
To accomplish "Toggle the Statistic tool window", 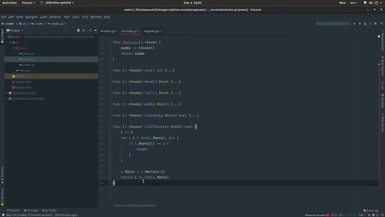I will [13, 210].
